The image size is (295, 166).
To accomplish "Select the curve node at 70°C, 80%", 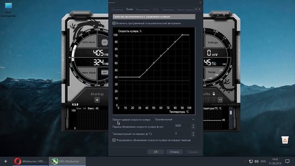I will pos(168,49).
